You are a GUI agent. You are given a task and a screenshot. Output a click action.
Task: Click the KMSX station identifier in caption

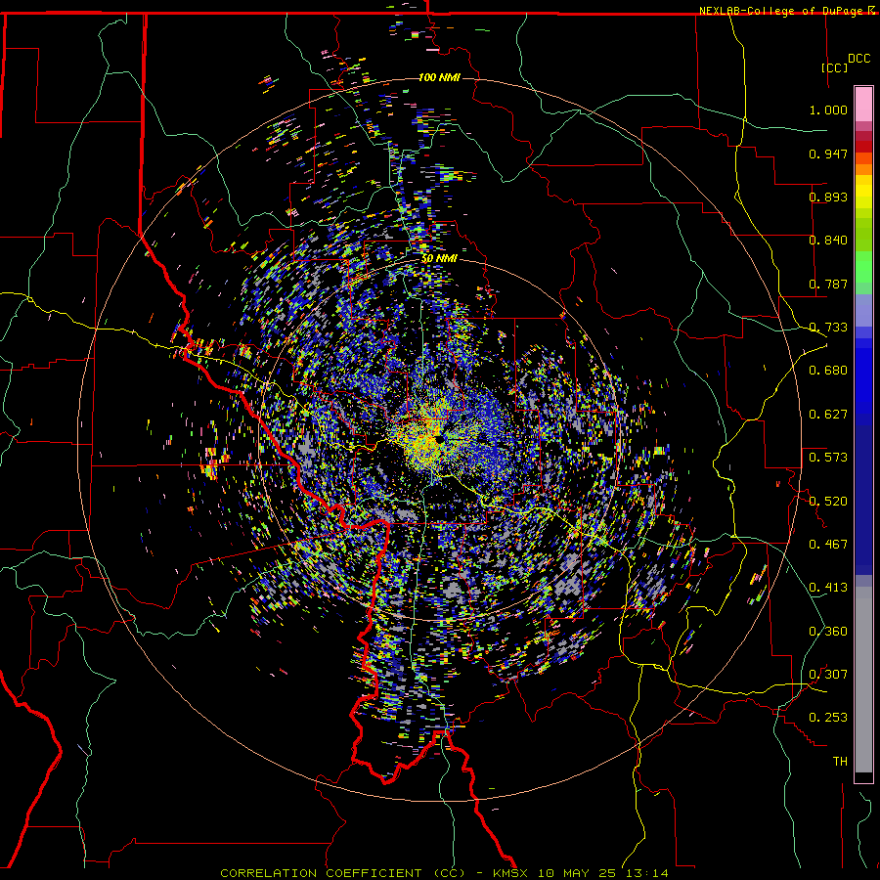coord(509,873)
